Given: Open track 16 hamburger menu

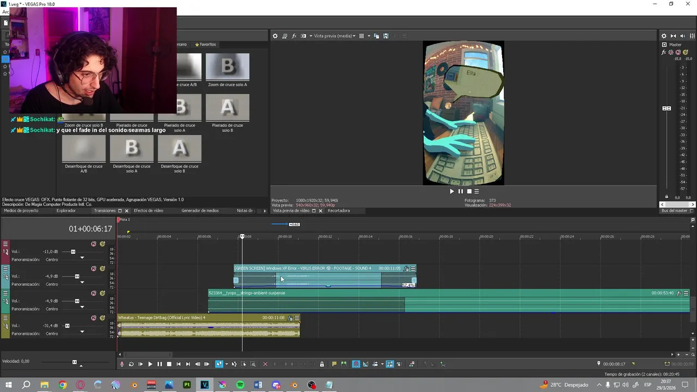Looking at the screenshot, I should [x=5, y=318].
